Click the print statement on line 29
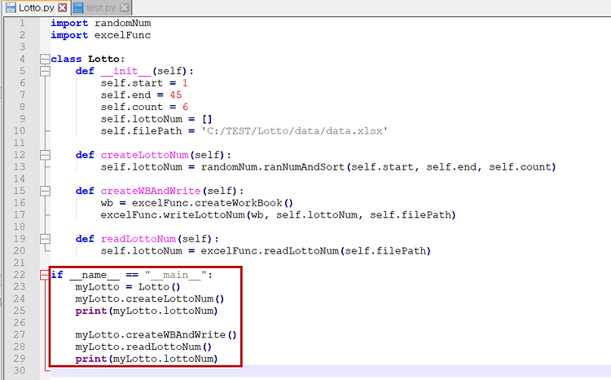The width and height of the screenshot is (611, 380). point(147,359)
